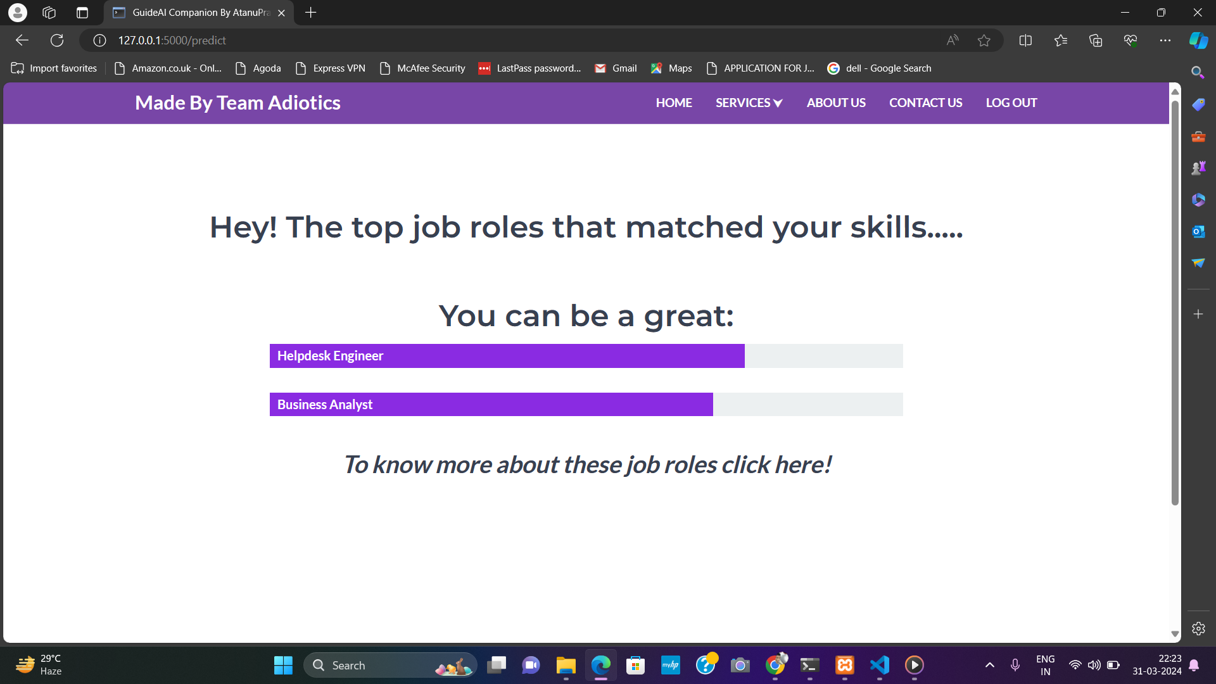Refresh the page with reload icon

[x=57, y=41]
